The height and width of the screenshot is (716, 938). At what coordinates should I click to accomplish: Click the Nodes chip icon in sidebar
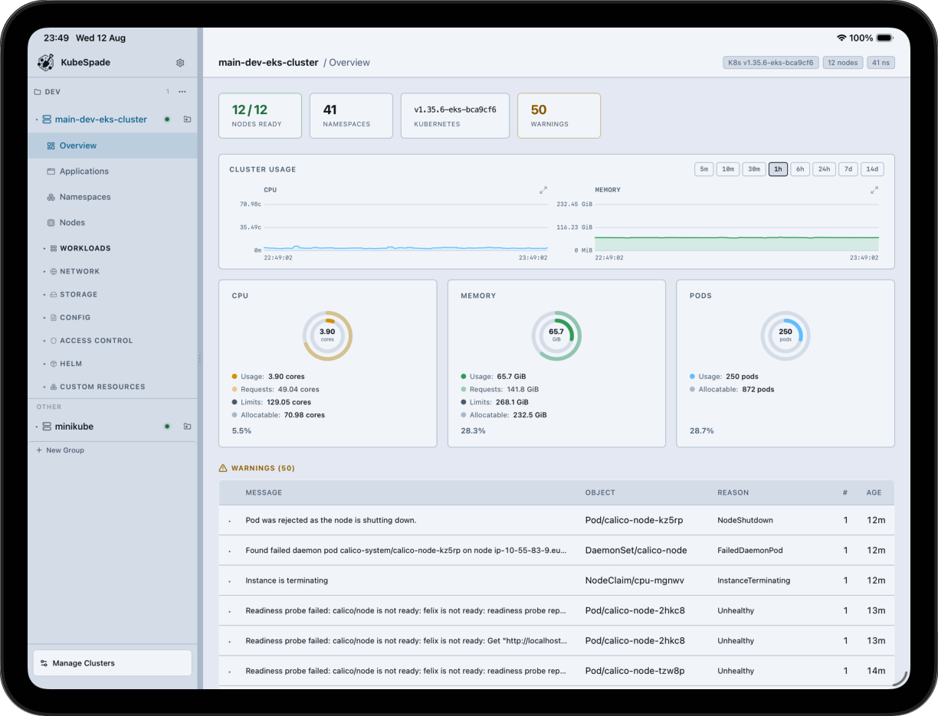[x=51, y=223]
